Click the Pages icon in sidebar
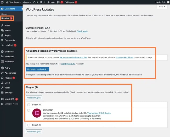The width and height of the screenshot is (170, 137). 2,35
